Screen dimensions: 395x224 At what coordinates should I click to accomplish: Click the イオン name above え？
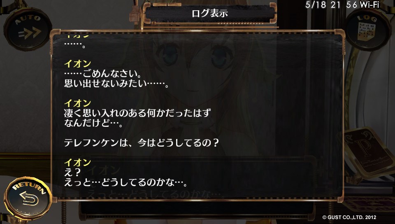pyautogui.click(x=78, y=162)
